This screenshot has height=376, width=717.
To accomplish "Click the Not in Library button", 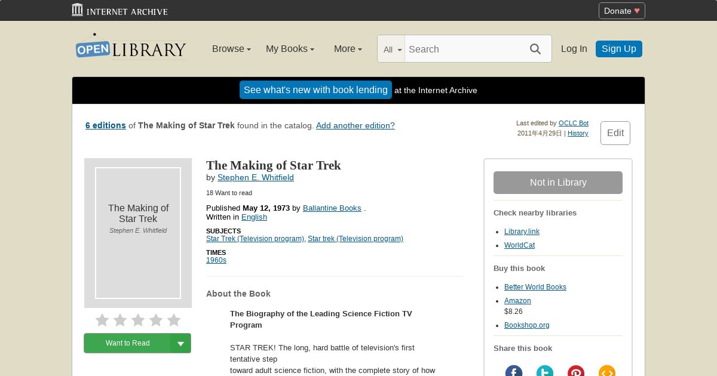I will [558, 183].
